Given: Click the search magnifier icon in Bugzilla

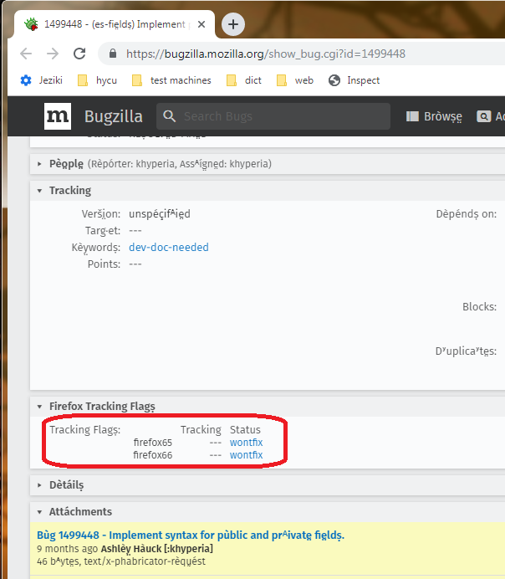Looking at the screenshot, I should (x=170, y=116).
